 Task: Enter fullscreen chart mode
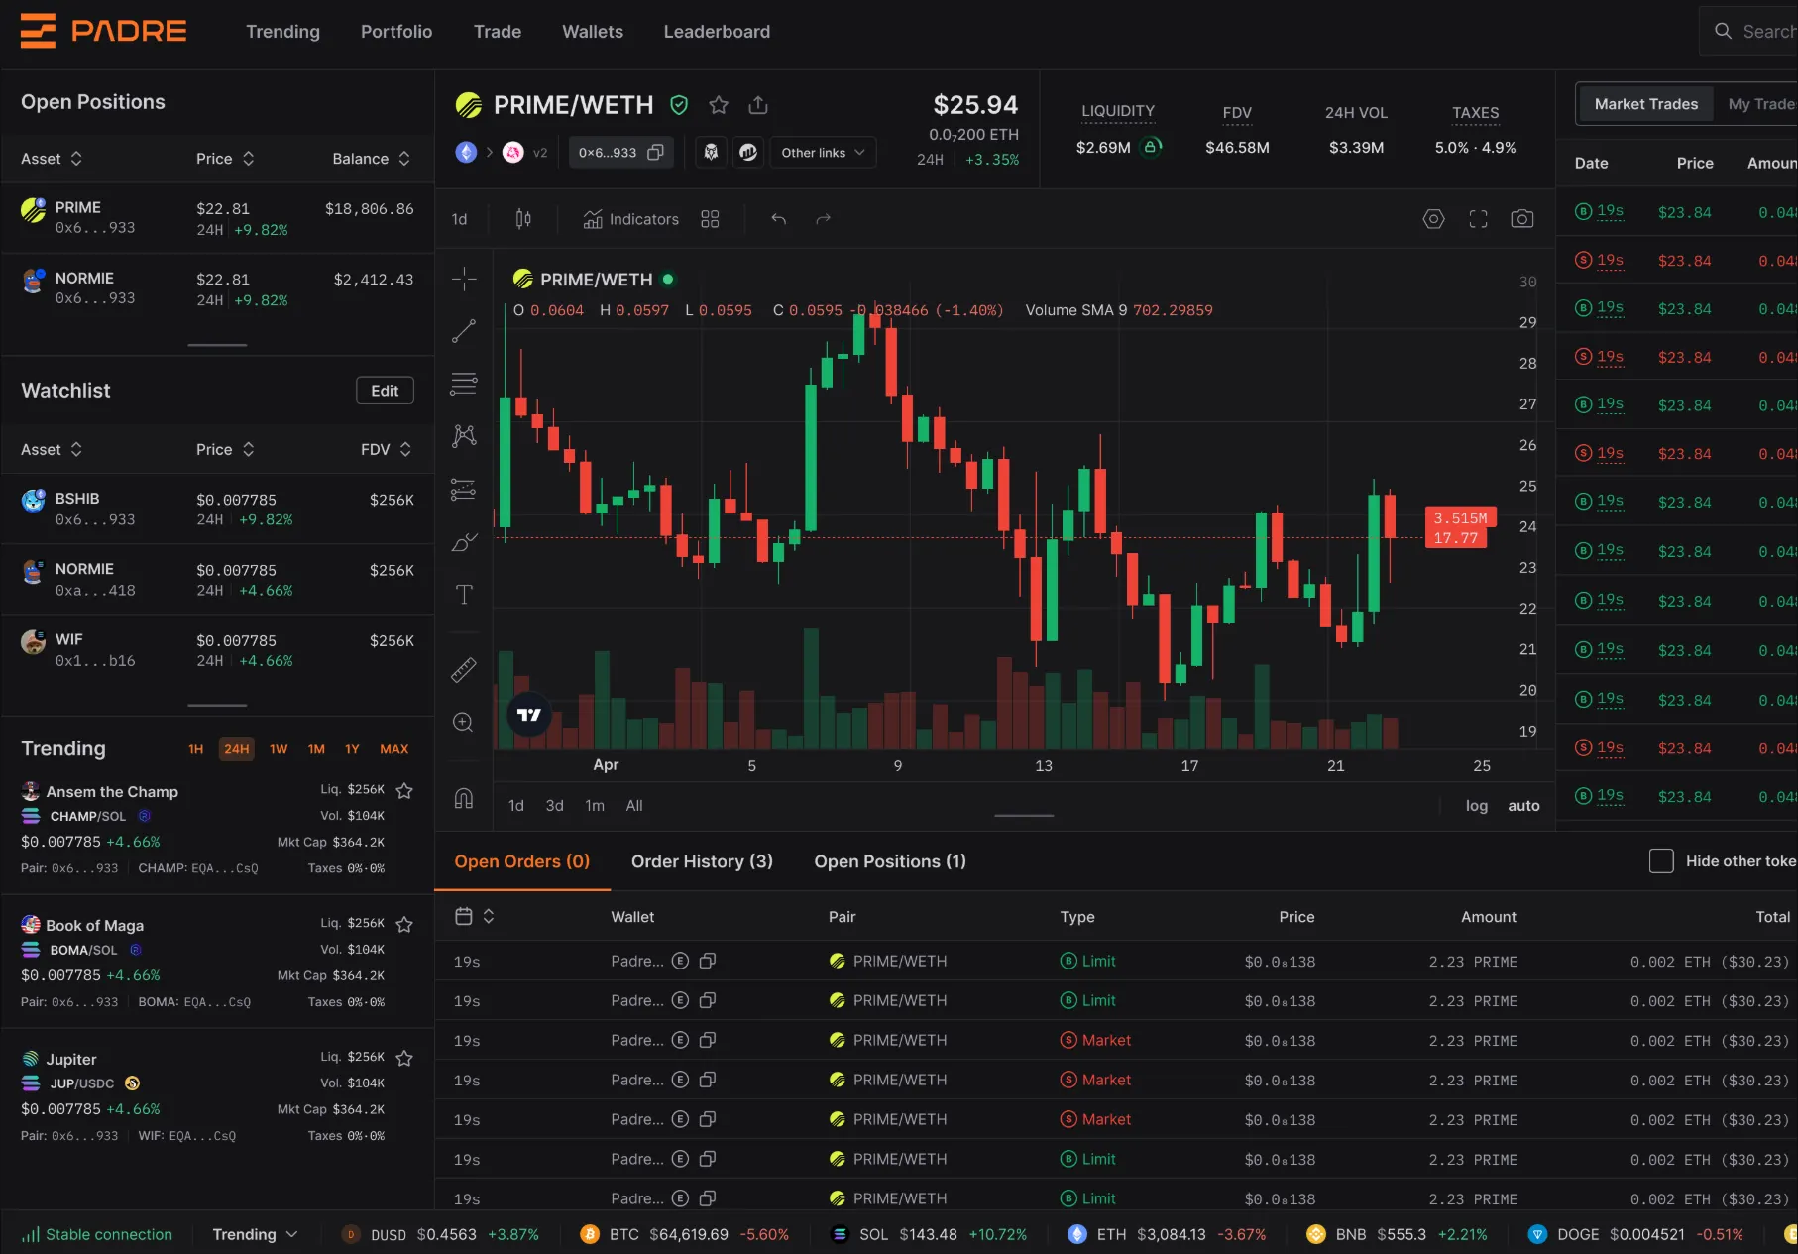1478,219
